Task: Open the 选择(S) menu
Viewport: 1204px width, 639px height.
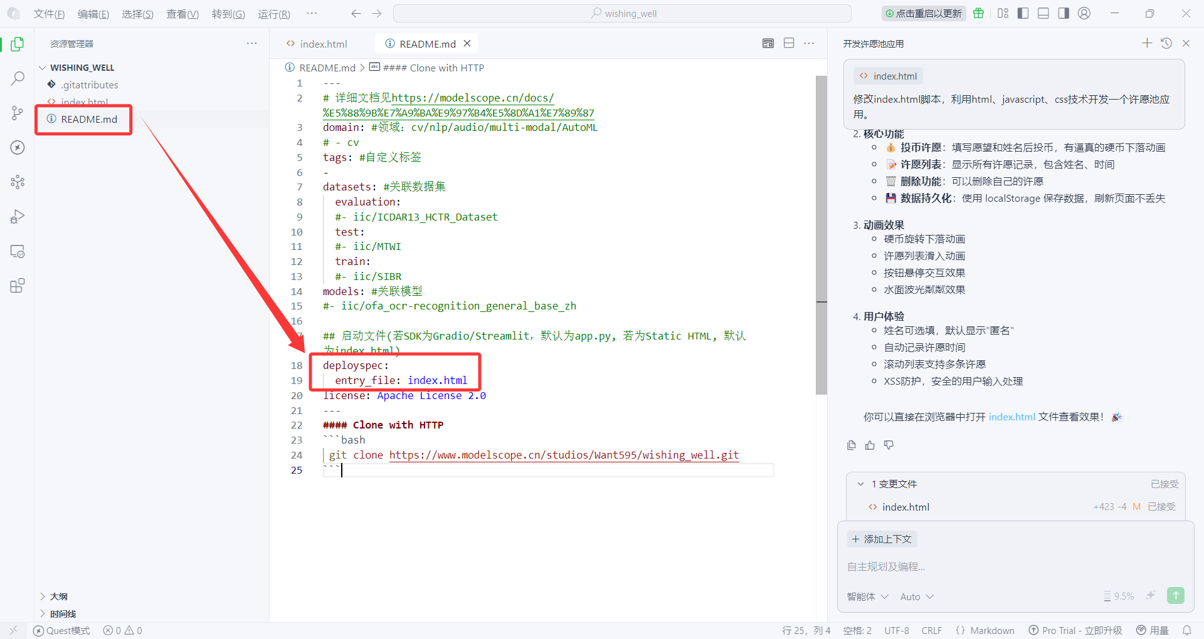Action: pyautogui.click(x=137, y=14)
